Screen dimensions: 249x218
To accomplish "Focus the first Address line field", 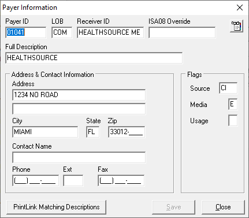I will pos(79,95).
